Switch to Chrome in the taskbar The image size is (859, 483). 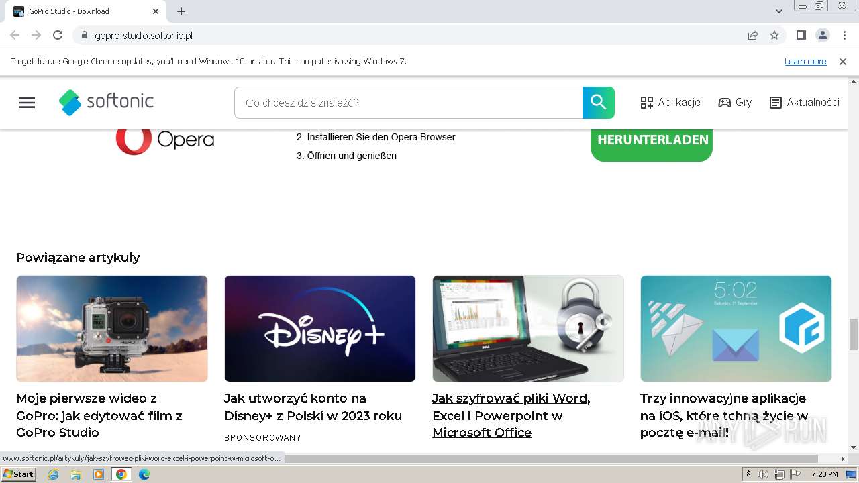[x=121, y=474]
